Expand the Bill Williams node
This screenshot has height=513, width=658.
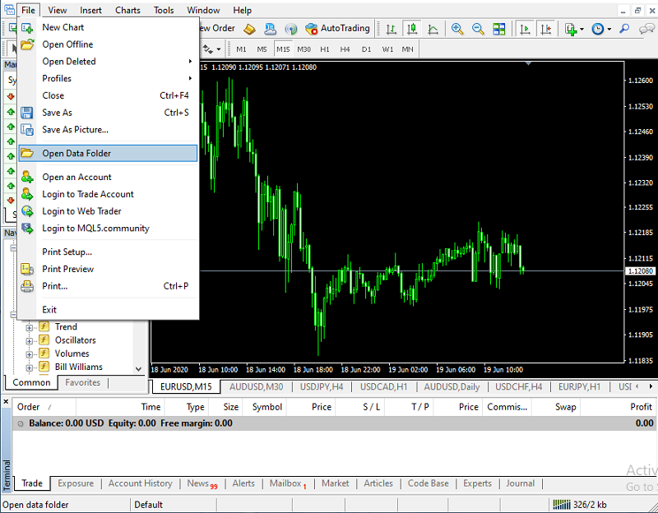point(30,367)
